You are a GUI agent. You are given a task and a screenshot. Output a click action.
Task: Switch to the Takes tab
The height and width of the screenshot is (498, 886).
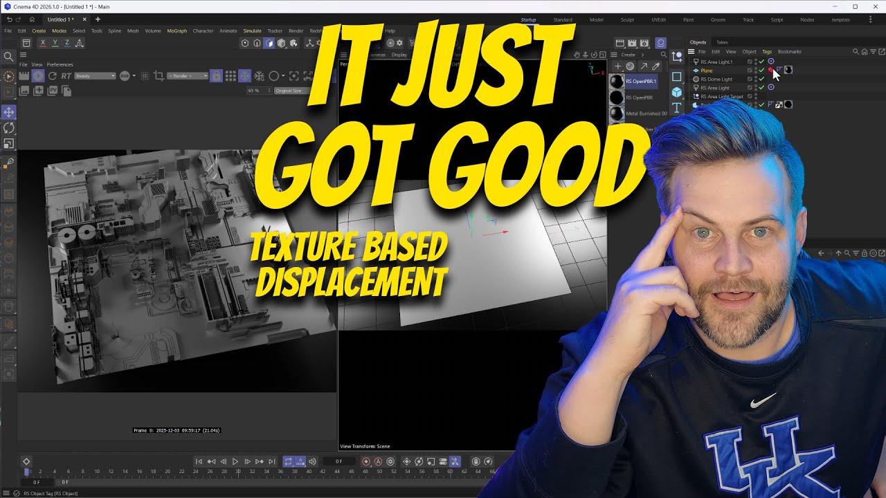pos(722,42)
